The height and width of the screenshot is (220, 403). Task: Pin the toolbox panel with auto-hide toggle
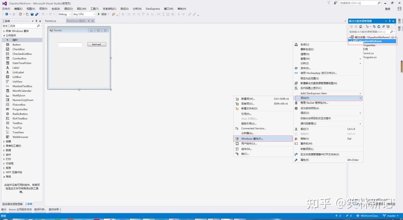click(x=37, y=21)
